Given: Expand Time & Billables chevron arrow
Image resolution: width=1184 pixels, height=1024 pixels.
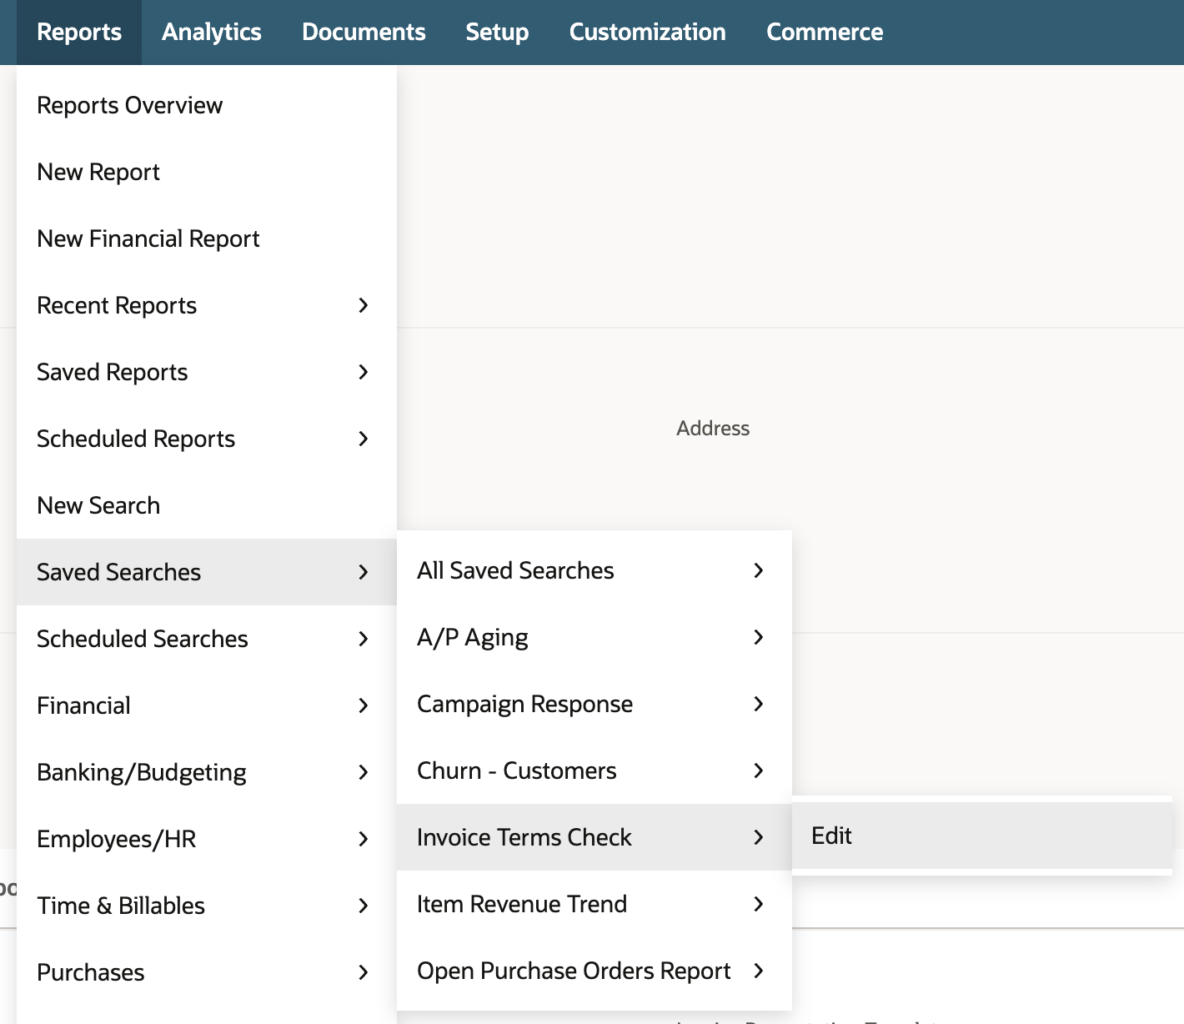Looking at the screenshot, I should click(x=364, y=906).
